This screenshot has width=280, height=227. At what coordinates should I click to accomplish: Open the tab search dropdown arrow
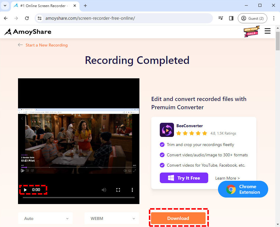pos(5,6)
